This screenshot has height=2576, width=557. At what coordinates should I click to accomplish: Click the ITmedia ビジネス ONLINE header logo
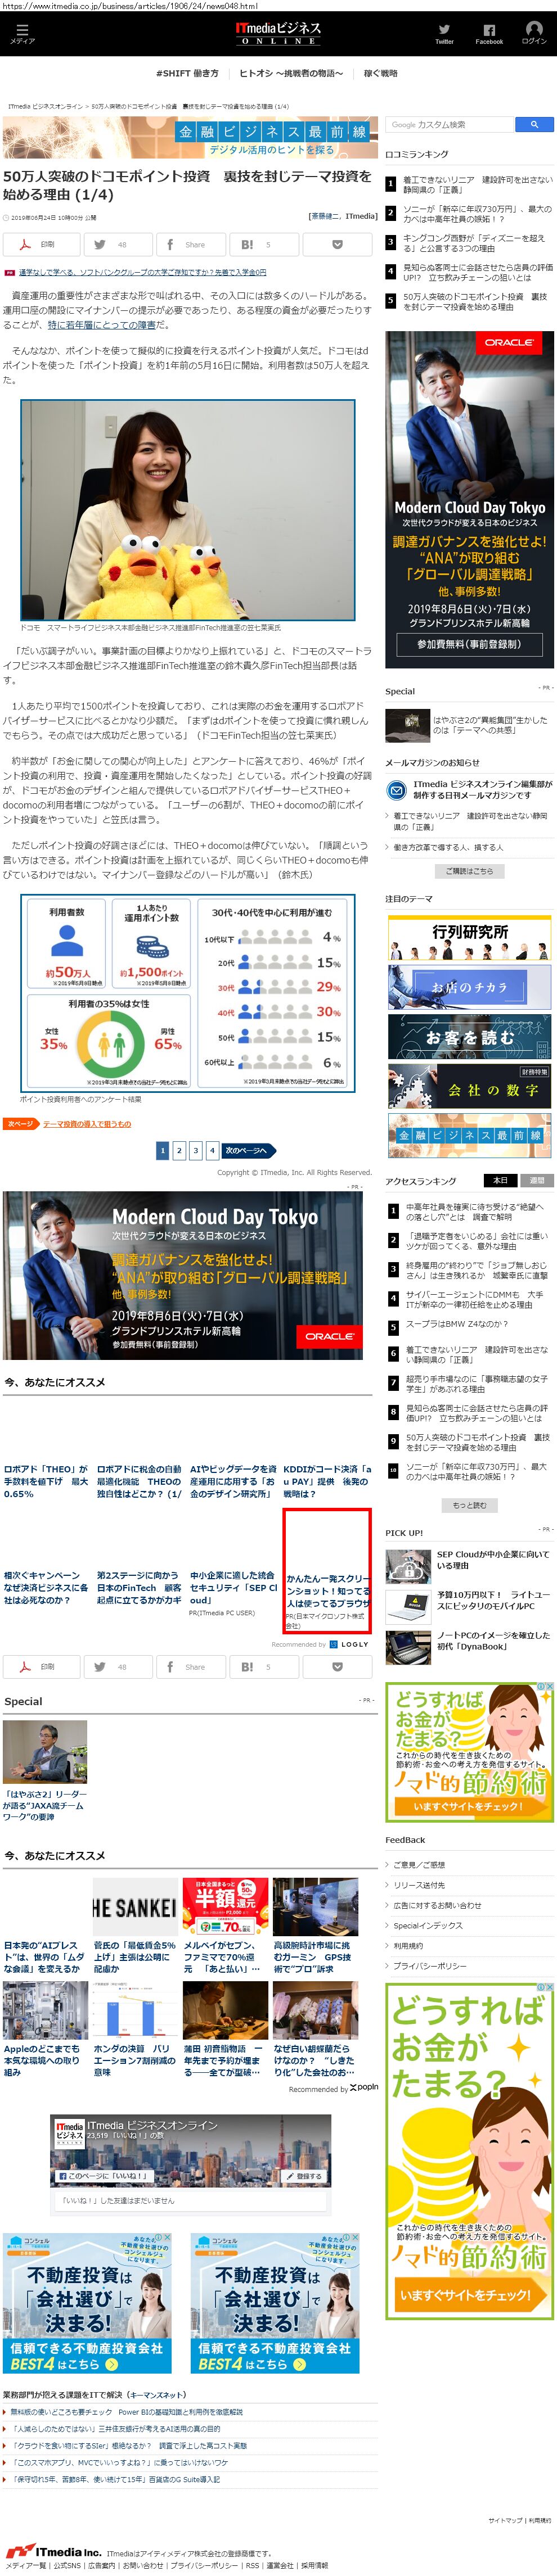tap(278, 33)
